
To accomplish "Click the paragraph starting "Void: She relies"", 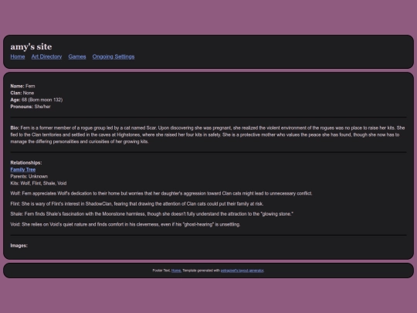I will 125,224.
